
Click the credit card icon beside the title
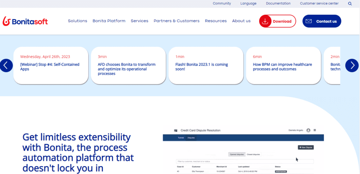pyautogui.click(x=176, y=130)
